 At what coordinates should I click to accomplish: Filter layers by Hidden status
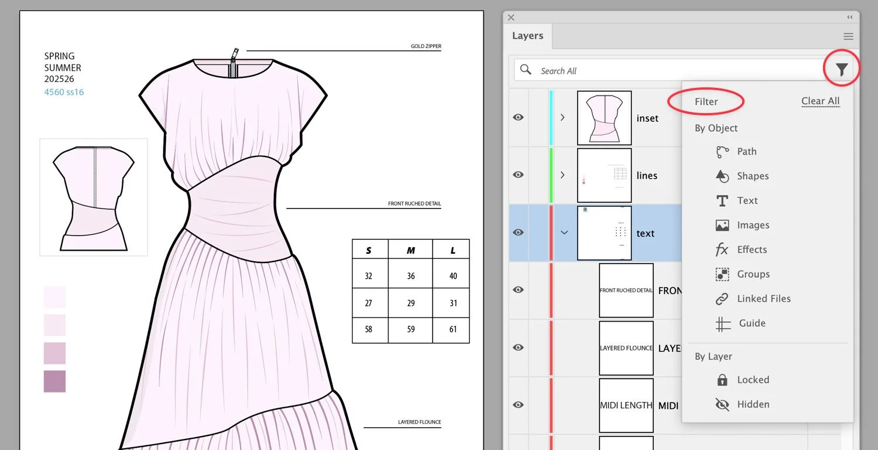753,404
